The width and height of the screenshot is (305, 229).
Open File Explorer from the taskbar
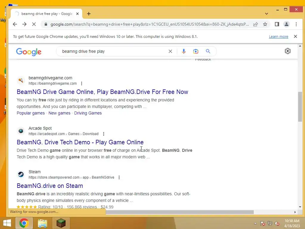[x=42, y=223]
